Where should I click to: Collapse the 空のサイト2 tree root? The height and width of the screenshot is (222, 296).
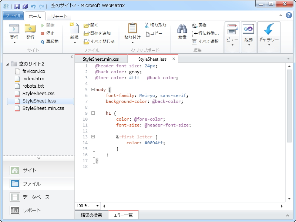coord(7,64)
